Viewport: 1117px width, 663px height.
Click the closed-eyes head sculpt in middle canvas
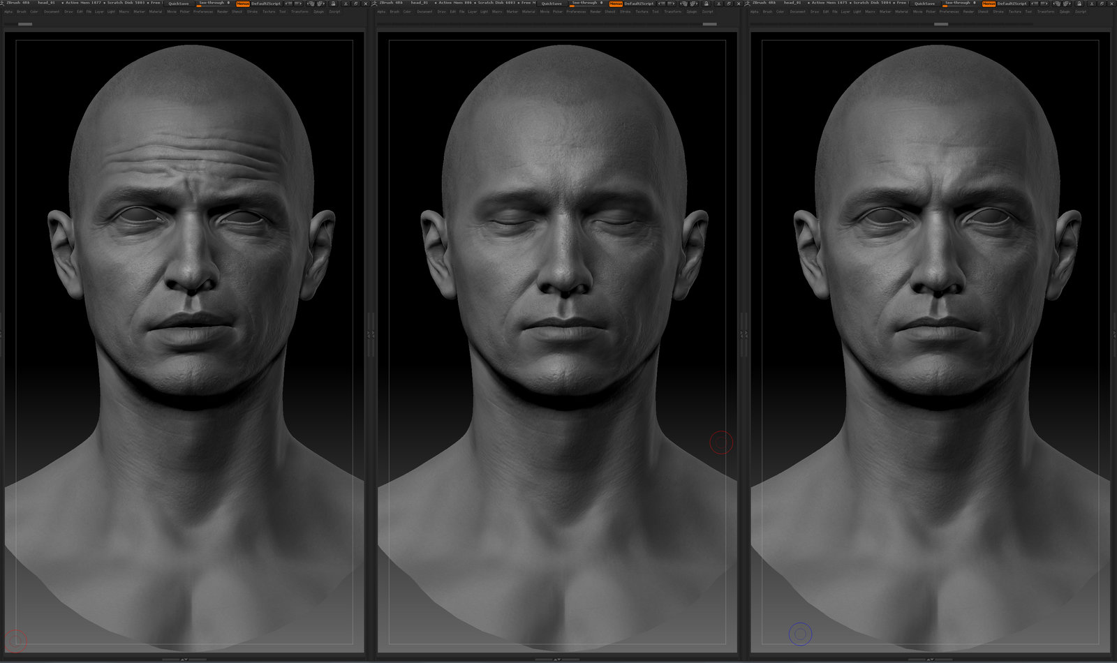tap(564, 230)
